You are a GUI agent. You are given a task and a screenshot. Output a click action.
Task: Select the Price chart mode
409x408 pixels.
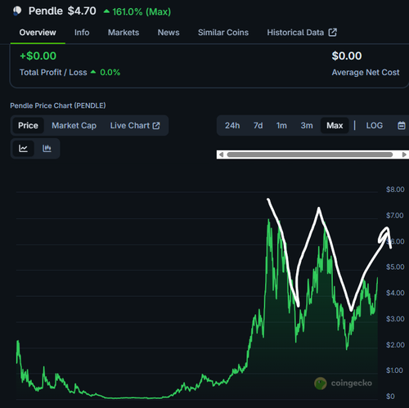click(x=28, y=125)
